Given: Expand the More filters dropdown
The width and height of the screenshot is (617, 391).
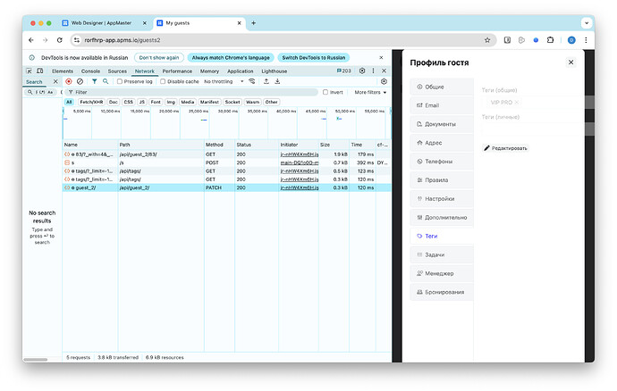Looking at the screenshot, I should click(x=370, y=92).
